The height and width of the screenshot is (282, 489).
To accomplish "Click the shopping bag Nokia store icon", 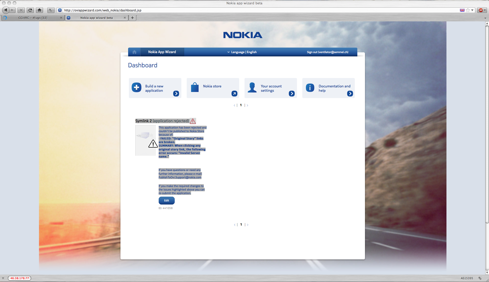I will [x=195, y=87].
